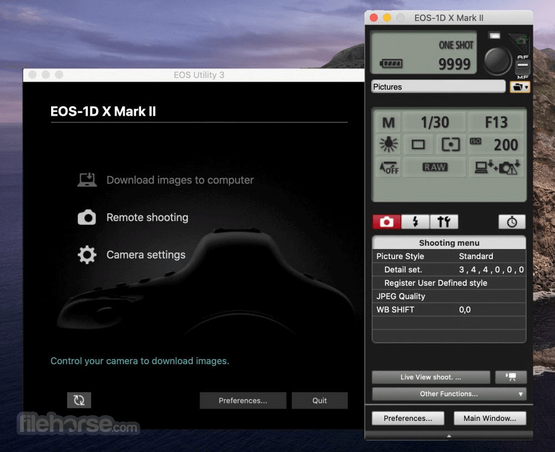The image size is (555, 452).
Task: Click the Auto Lighting Optimizer OFF icon
Action: click(x=388, y=167)
